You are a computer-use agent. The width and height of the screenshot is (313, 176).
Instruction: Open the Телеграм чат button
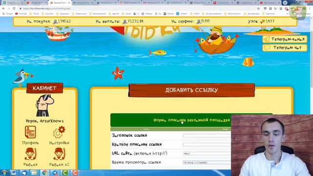(x=285, y=48)
